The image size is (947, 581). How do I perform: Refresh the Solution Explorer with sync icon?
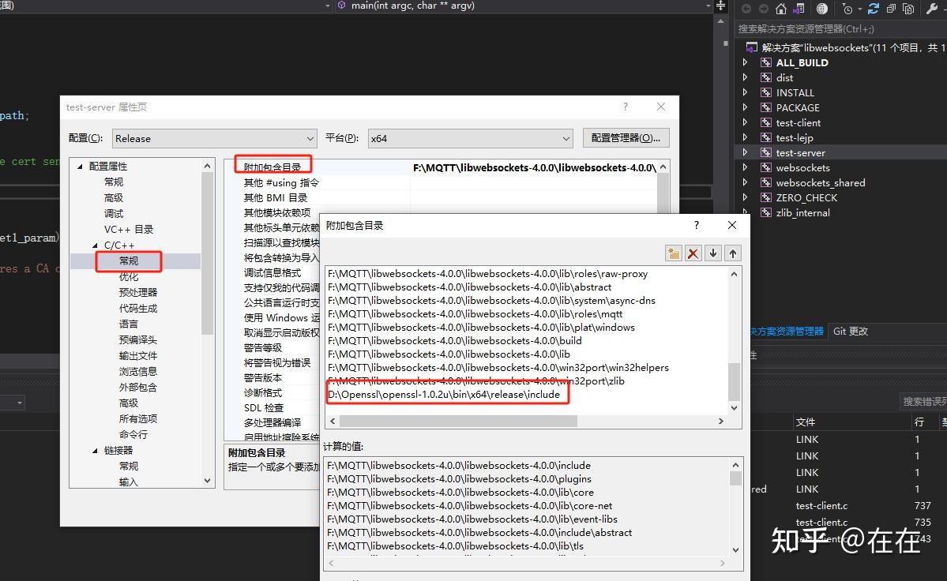coord(874,8)
